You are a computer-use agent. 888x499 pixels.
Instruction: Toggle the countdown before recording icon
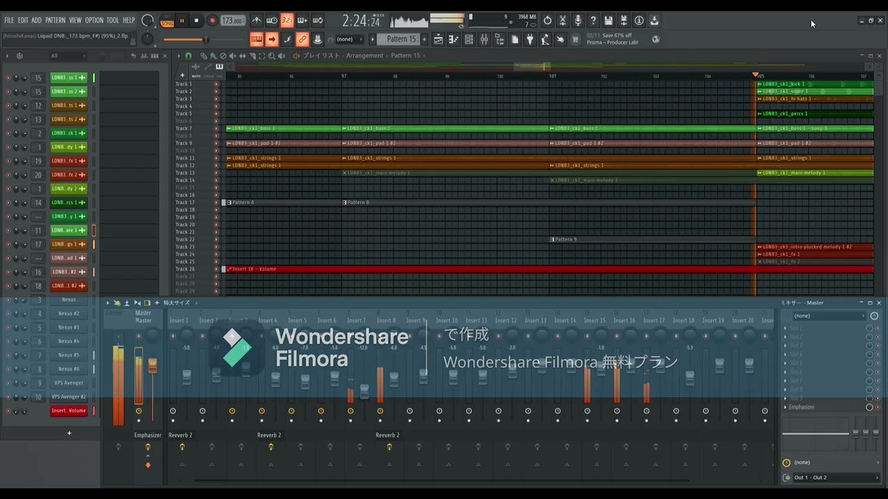[287, 20]
